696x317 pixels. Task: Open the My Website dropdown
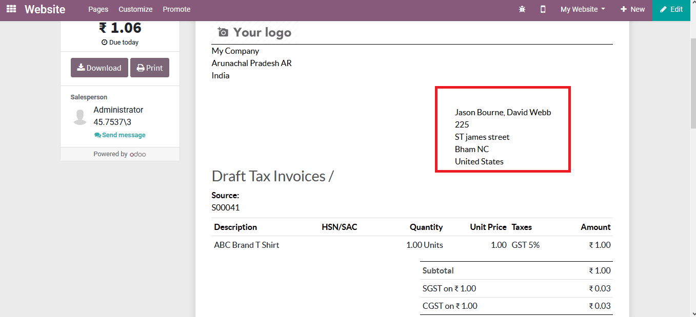tap(583, 9)
